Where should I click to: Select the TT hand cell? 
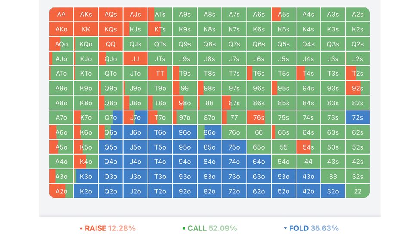160,73
